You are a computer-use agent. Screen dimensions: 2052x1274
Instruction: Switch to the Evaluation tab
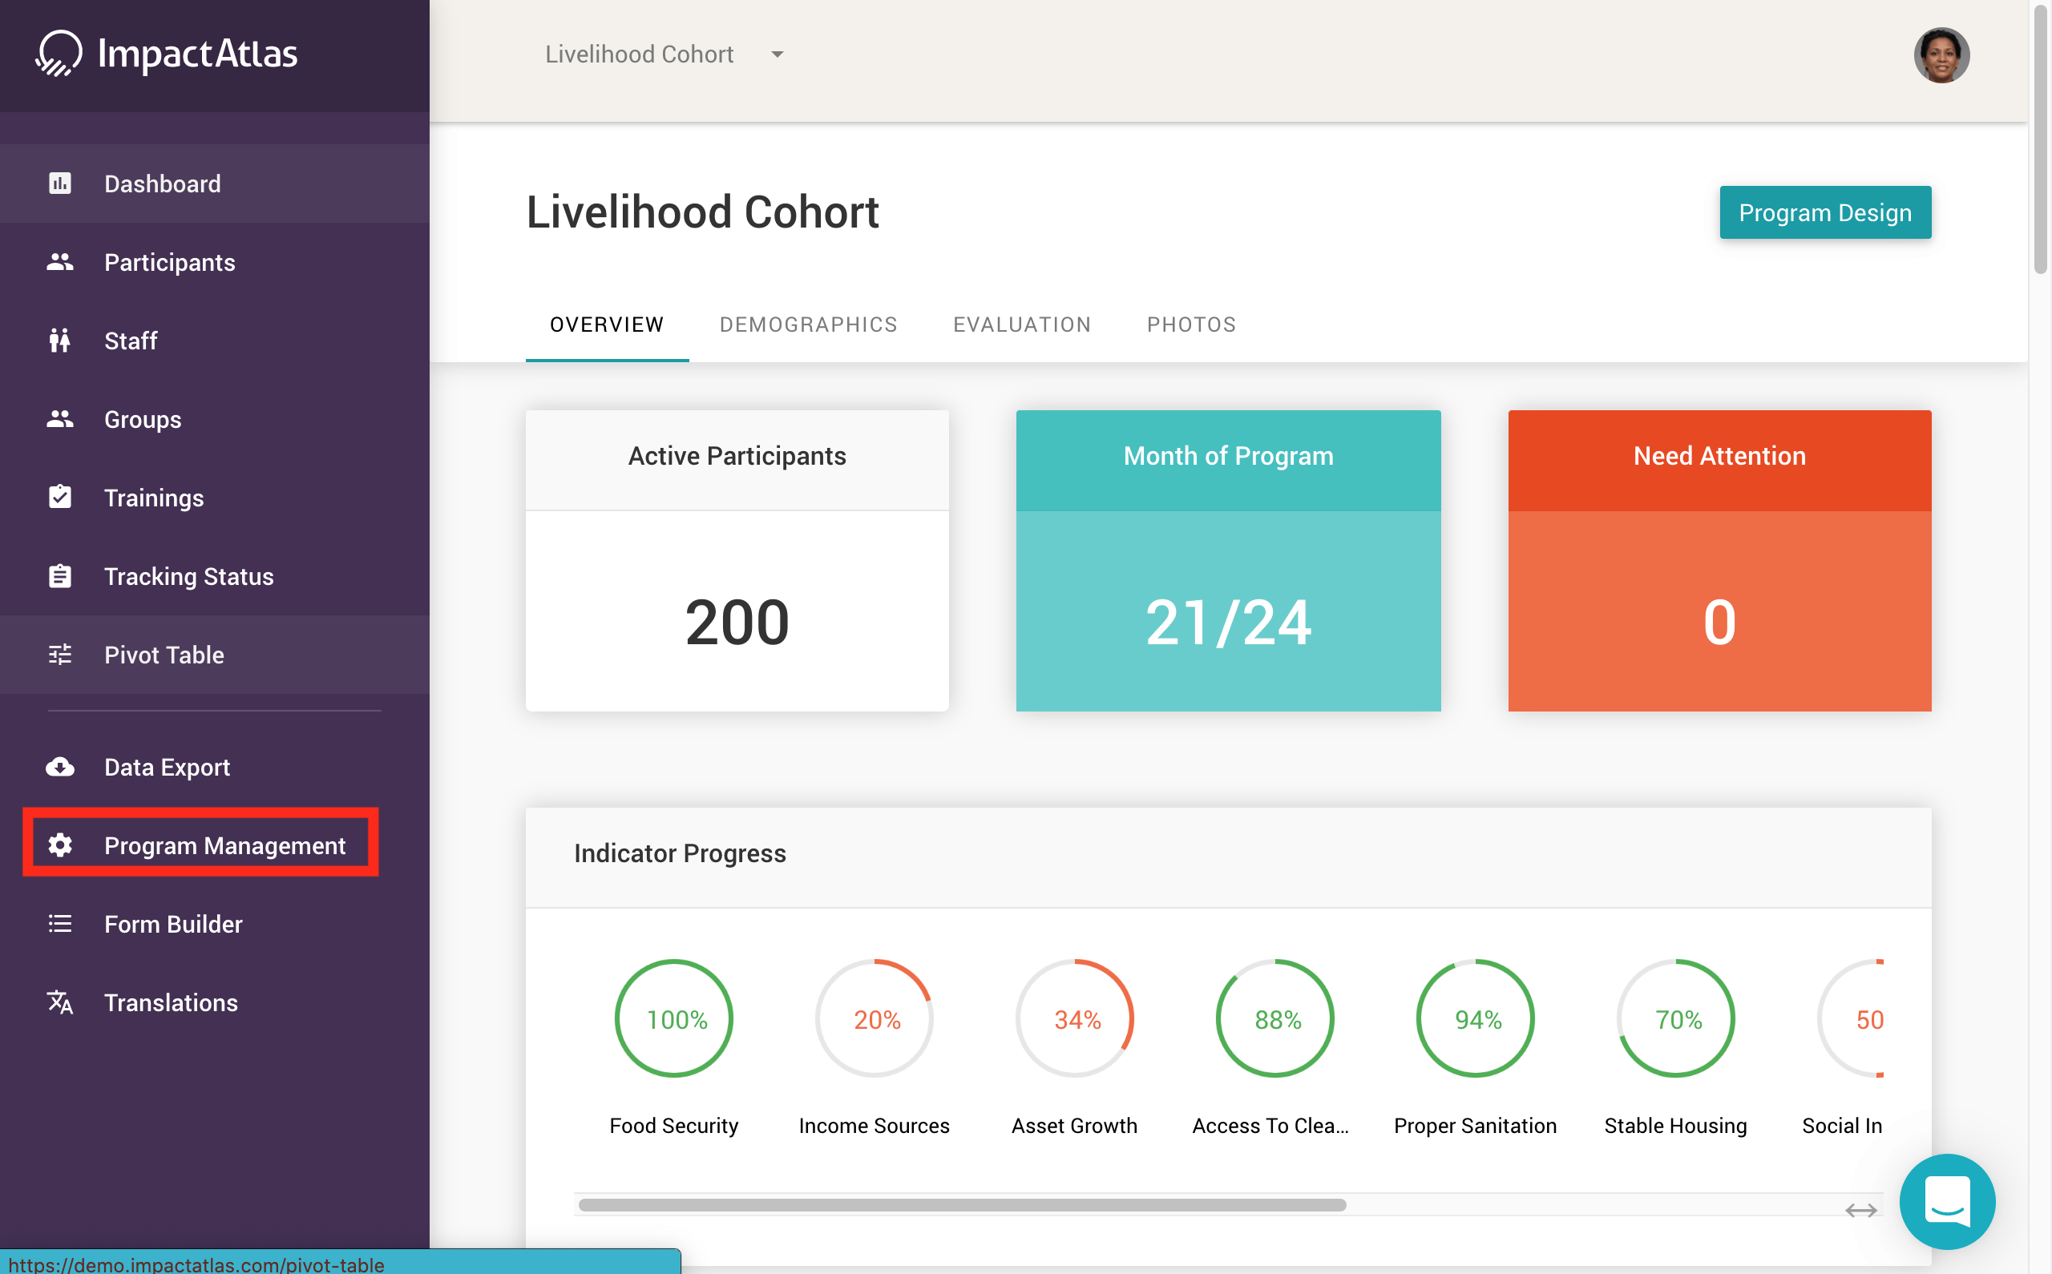pos(1021,325)
